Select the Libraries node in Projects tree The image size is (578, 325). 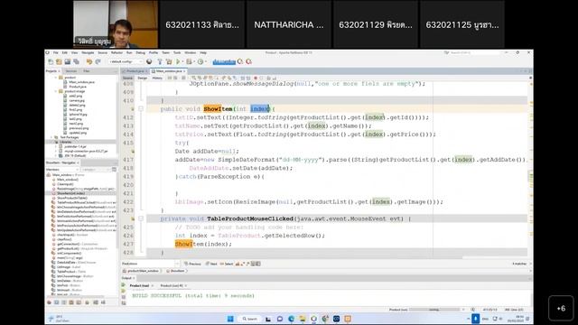click(x=65, y=142)
